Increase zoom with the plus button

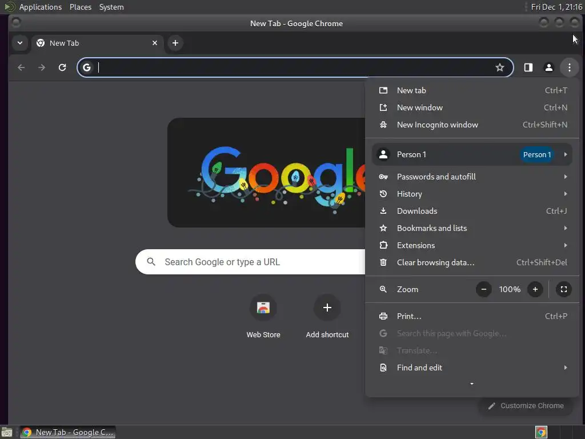pyautogui.click(x=535, y=289)
